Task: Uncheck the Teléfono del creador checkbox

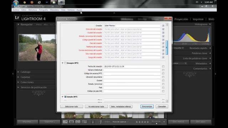Action: pos(163,47)
